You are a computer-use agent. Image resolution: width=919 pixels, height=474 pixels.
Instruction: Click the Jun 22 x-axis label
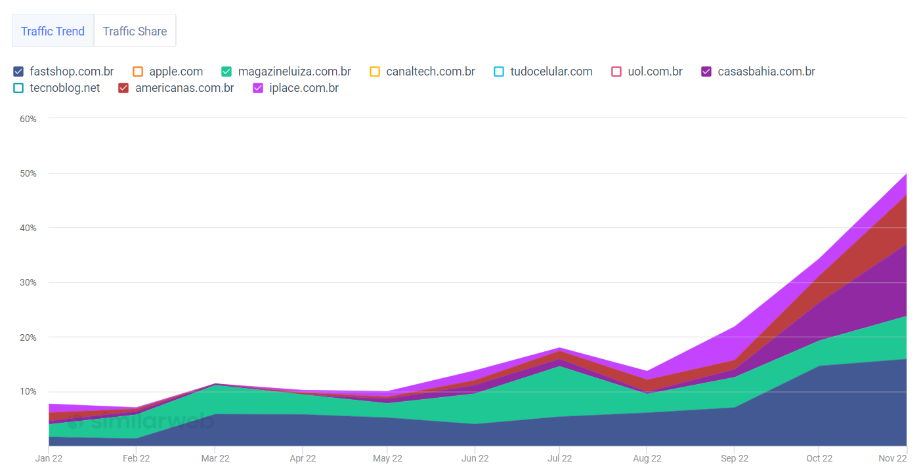(x=475, y=458)
